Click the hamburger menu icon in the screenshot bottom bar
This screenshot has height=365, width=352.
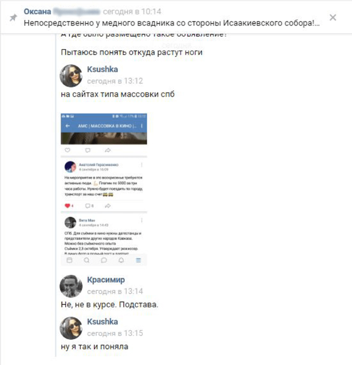tap(138, 260)
